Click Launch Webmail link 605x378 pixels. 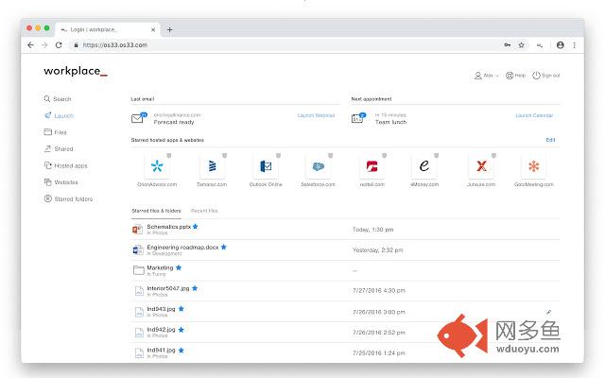coord(316,115)
